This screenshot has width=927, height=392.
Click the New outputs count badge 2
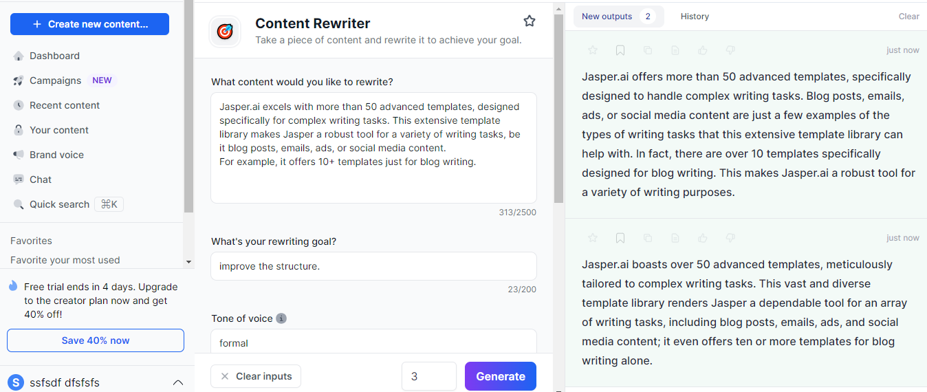tap(647, 17)
